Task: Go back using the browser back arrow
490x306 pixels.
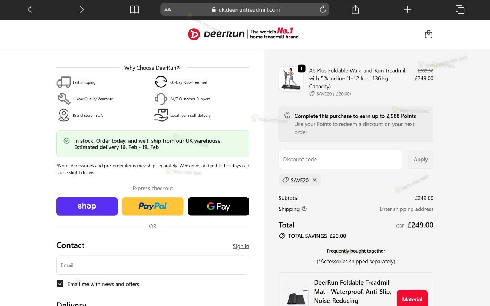Action: (x=30, y=9)
